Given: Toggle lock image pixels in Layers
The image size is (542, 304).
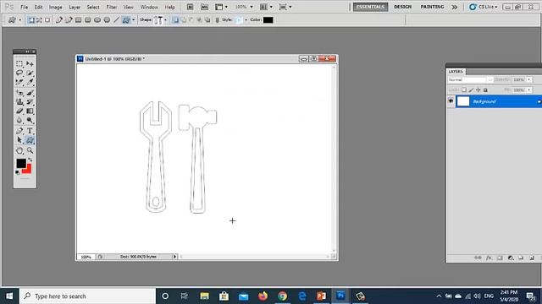Looking at the screenshot, I should 471,90.
